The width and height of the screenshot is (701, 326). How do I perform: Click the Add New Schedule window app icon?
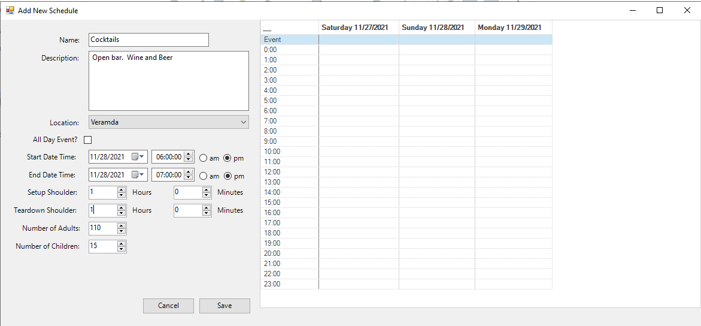point(10,10)
